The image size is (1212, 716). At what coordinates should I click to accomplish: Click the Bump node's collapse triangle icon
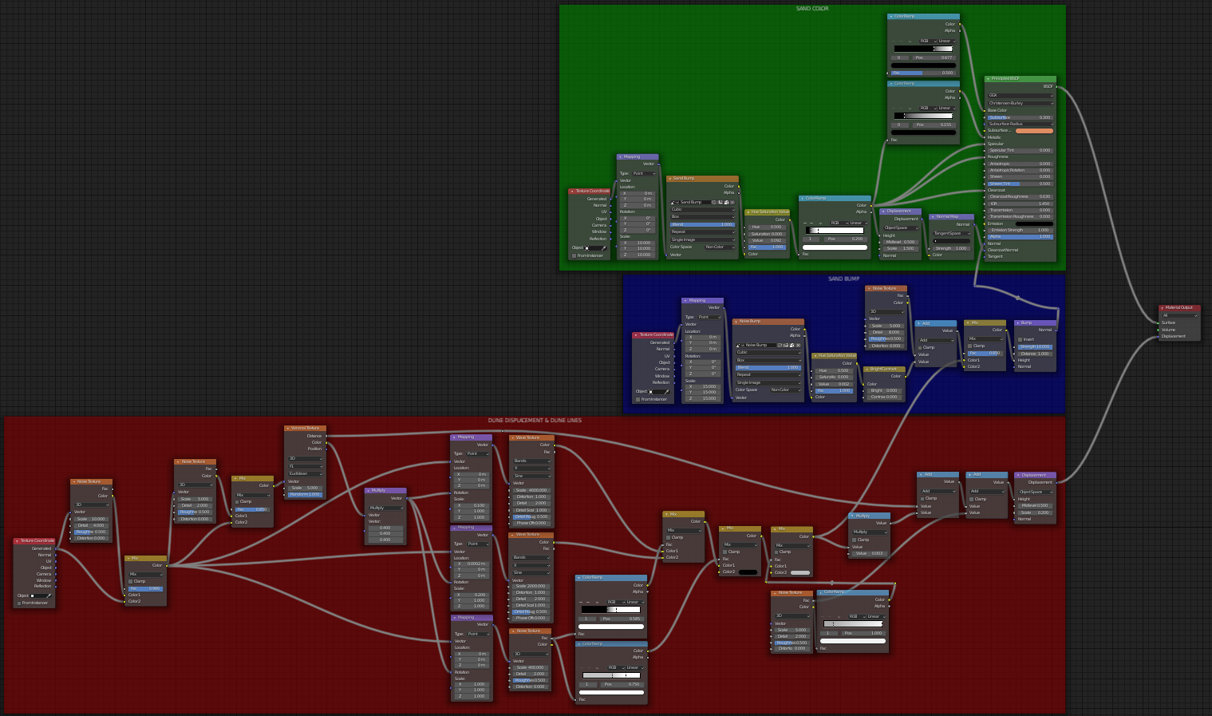pyautogui.click(x=1017, y=323)
